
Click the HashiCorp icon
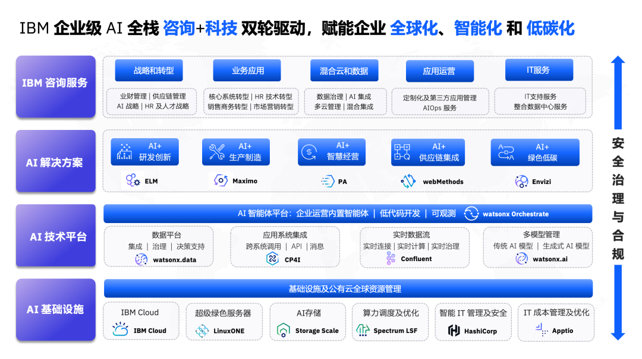pos(454,331)
